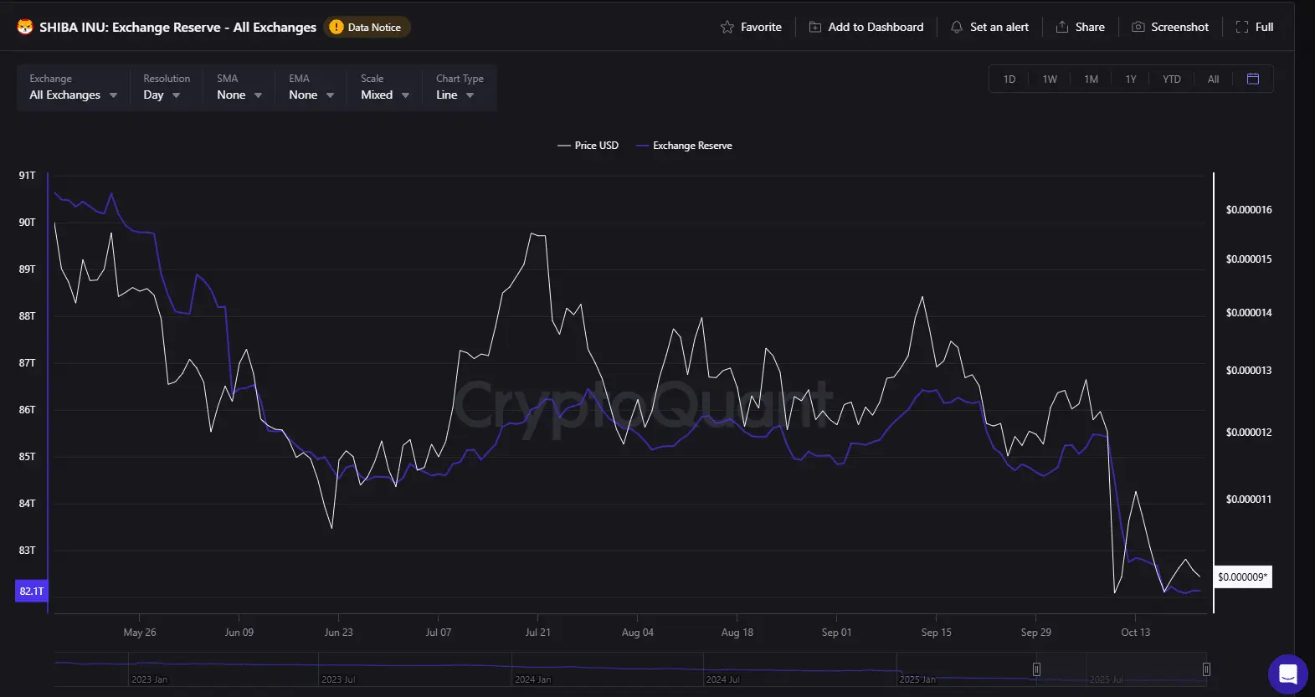1315x697 pixels.
Task: Open the calendar date range picker
Action: click(x=1252, y=79)
